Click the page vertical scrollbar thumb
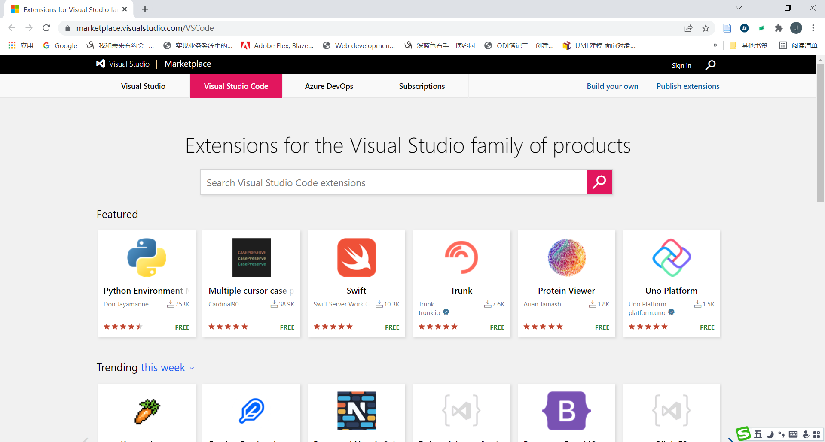This screenshot has width=825, height=442. click(820, 133)
